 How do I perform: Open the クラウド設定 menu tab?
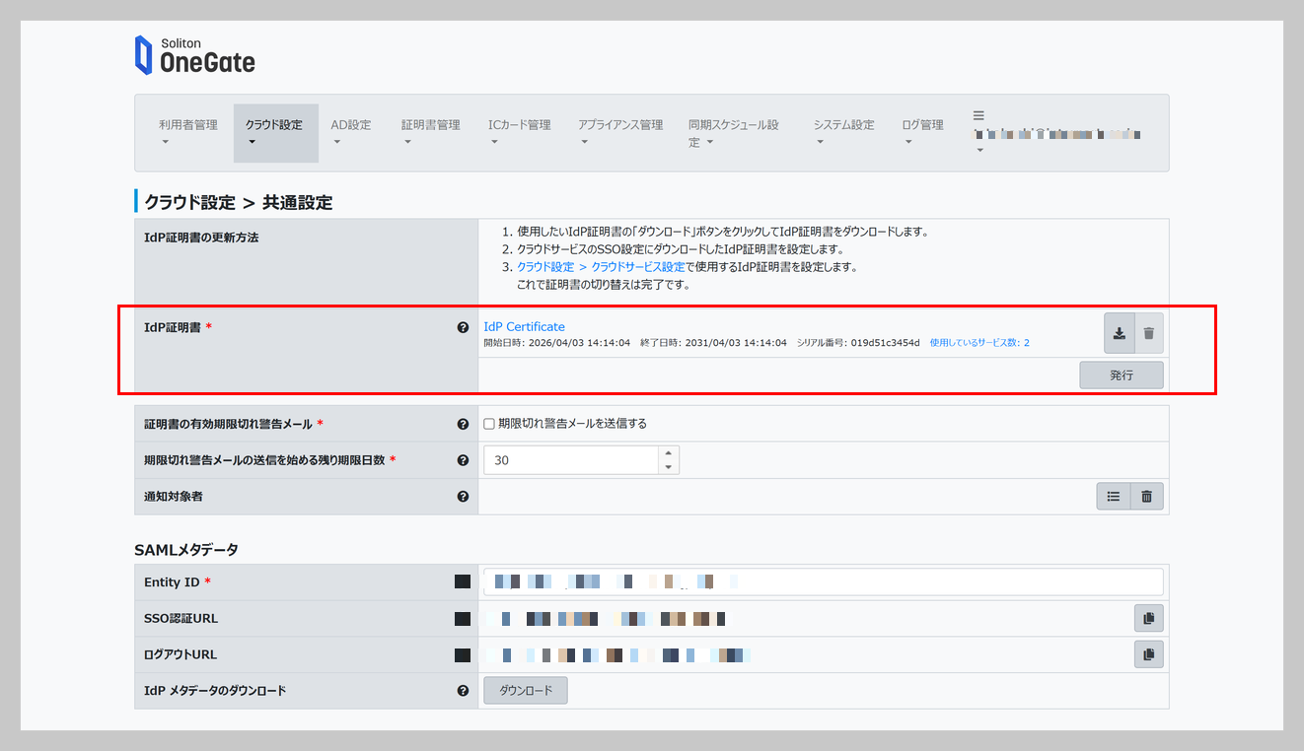pos(275,133)
